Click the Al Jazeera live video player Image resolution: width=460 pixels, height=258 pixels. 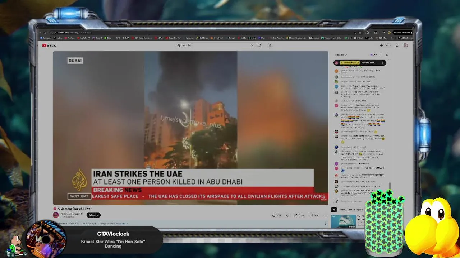[190, 128]
